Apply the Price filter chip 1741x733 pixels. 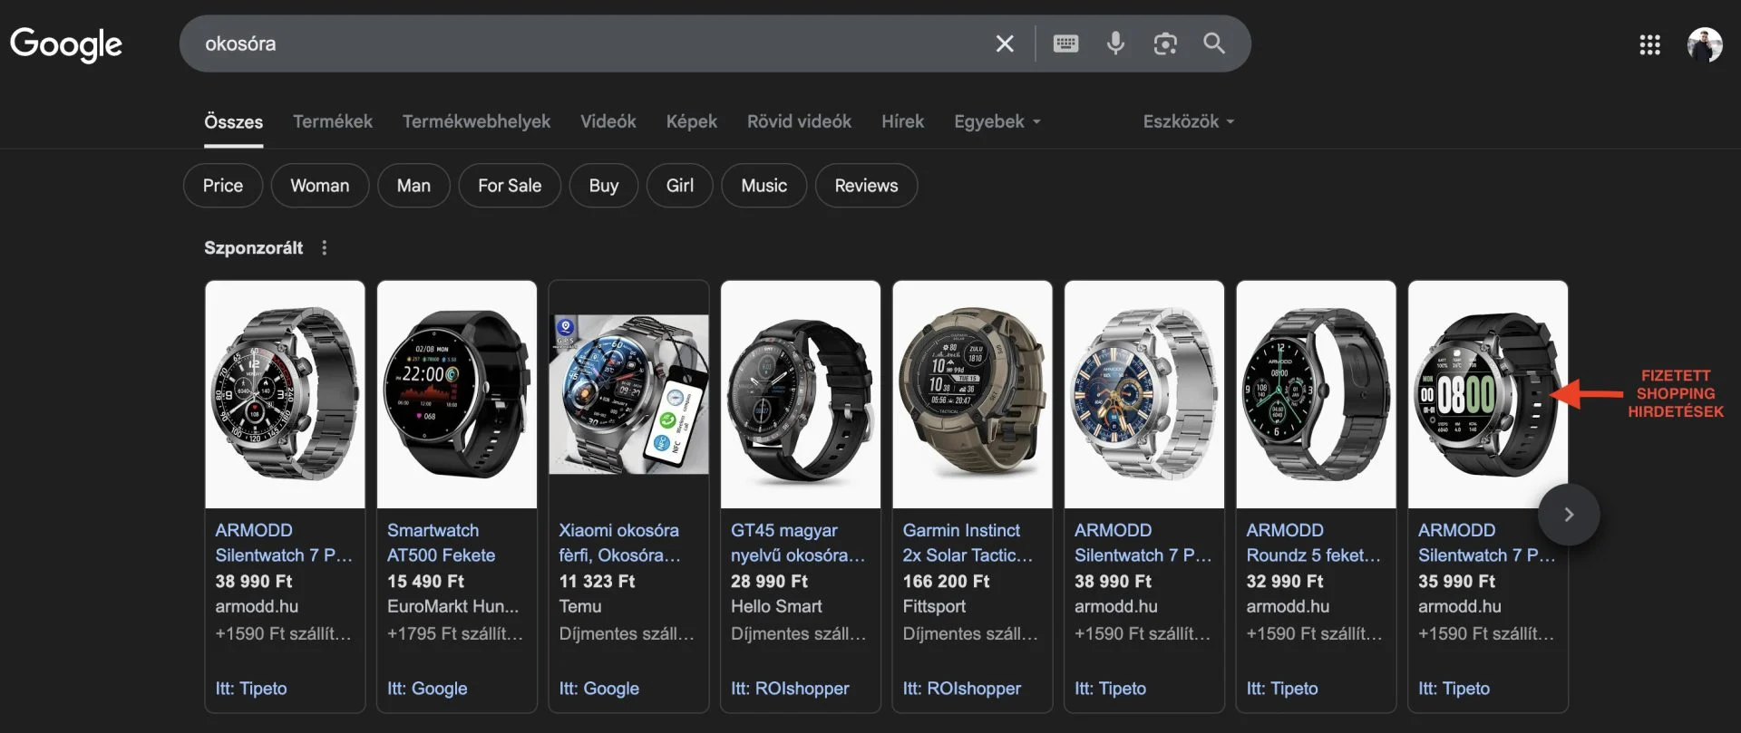(x=223, y=186)
